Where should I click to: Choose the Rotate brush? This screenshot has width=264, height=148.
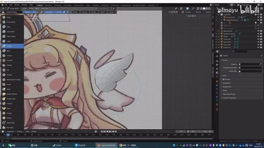tap(13, 118)
